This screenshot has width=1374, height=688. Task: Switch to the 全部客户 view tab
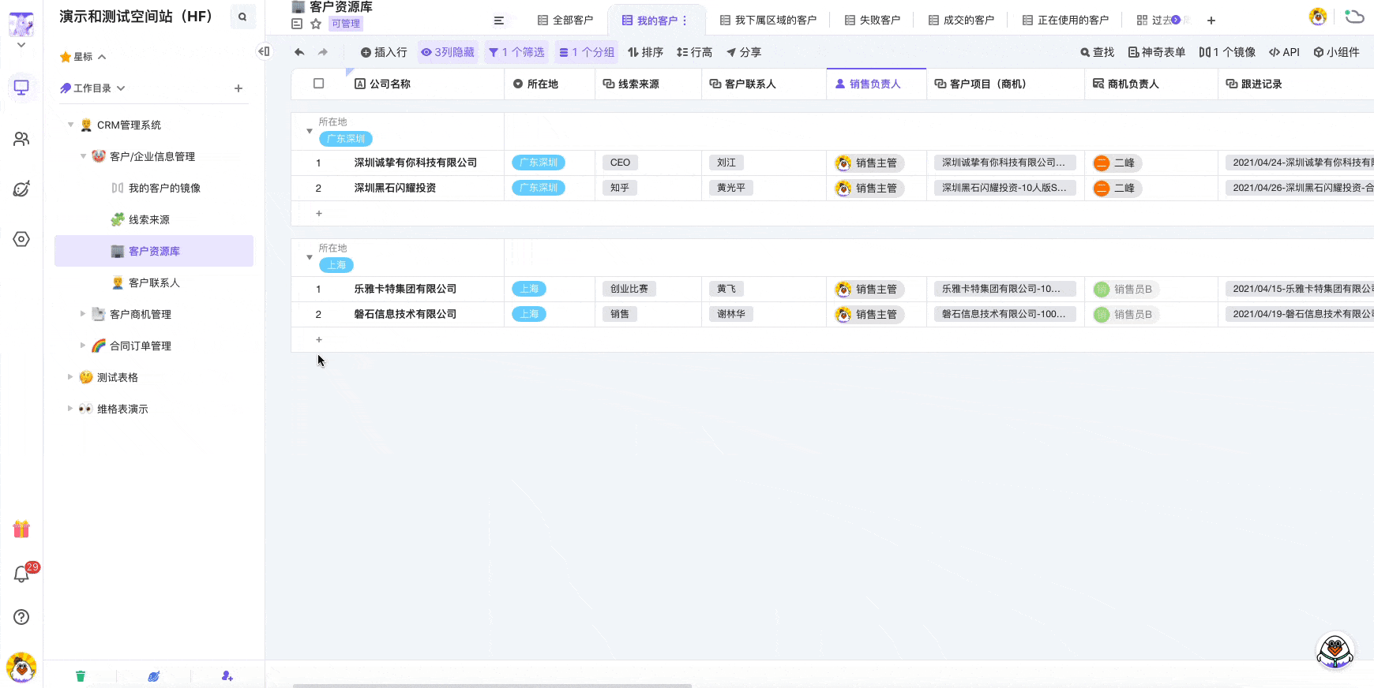tap(565, 21)
